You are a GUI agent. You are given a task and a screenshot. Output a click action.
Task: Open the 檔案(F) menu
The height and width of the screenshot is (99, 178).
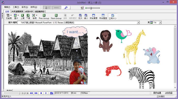click(7, 7)
